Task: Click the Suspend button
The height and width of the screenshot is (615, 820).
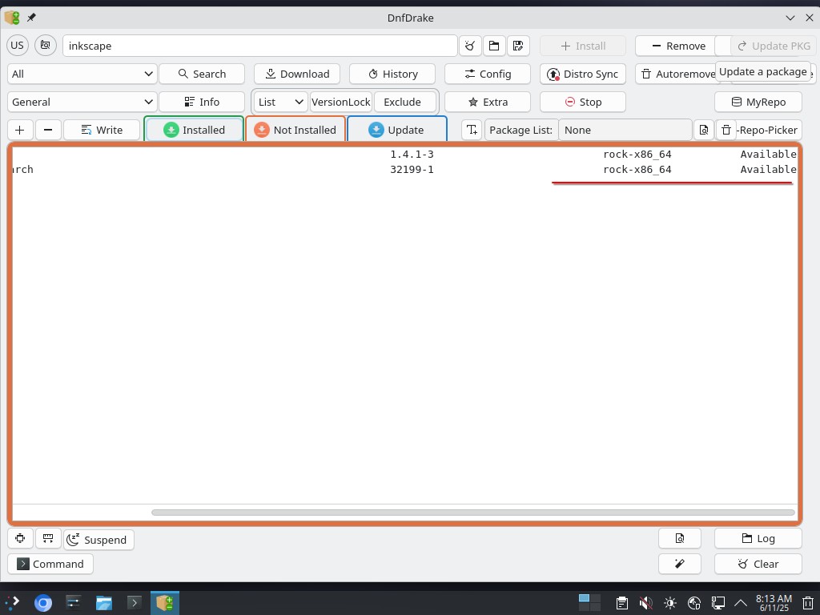Action: 98,540
